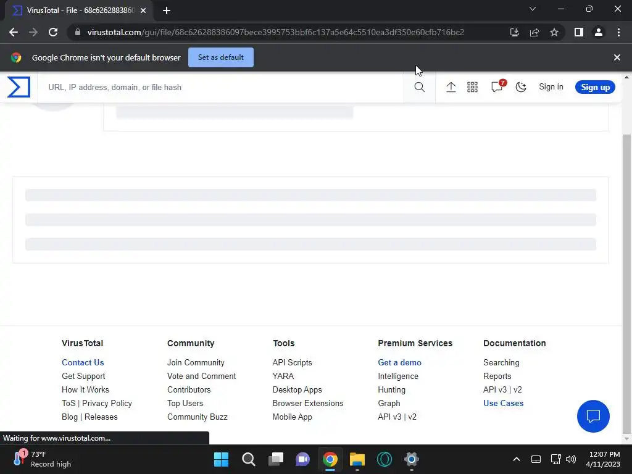Select the VirusTotal File tab
632x474 pixels.
pyautogui.click(x=79, y=10)
